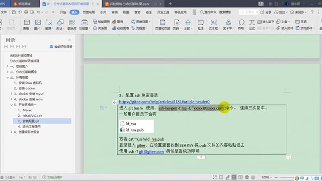Viewport: 322px width, 181px height.
Task: Click the 艺术字 word art icon
Action: [x=228, y=25]
